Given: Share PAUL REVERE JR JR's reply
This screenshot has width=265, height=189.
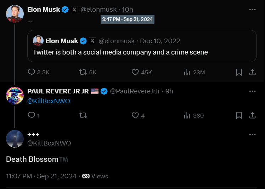Looking at the screenshot, I should [252, 115].
